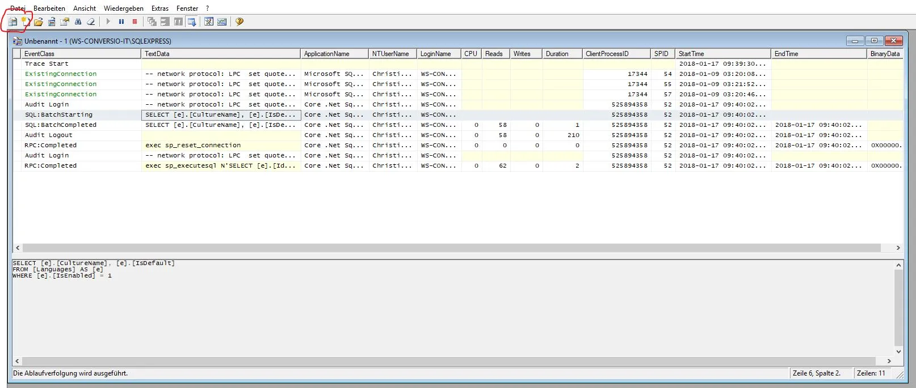
Task: Maximize the Unbenannt - 1 trace window
Action: point(874,41)
